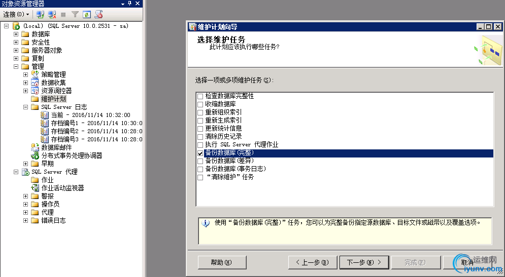The width and height of the screenshot is (505, 277).
Task: Click the 作业活动监视器 icon
Action: (35, 188)
